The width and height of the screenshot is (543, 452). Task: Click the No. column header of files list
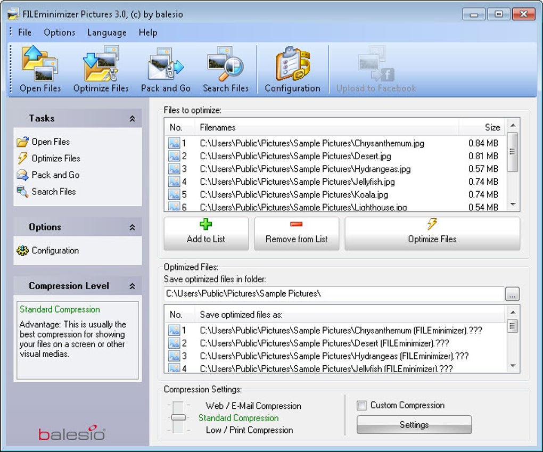click(179, 127)
